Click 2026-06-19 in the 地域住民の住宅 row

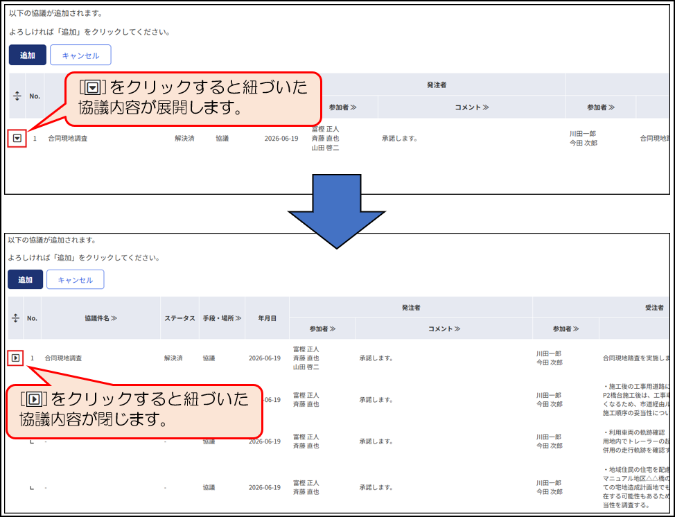265,488
